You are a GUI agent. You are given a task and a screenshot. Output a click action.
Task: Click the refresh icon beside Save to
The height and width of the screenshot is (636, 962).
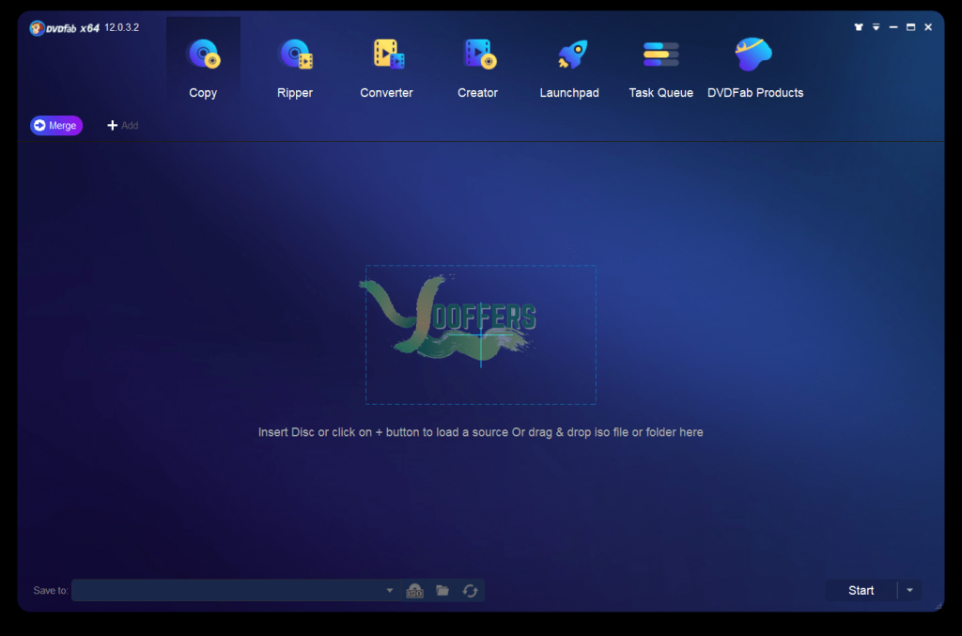click(x=470, y=591)
